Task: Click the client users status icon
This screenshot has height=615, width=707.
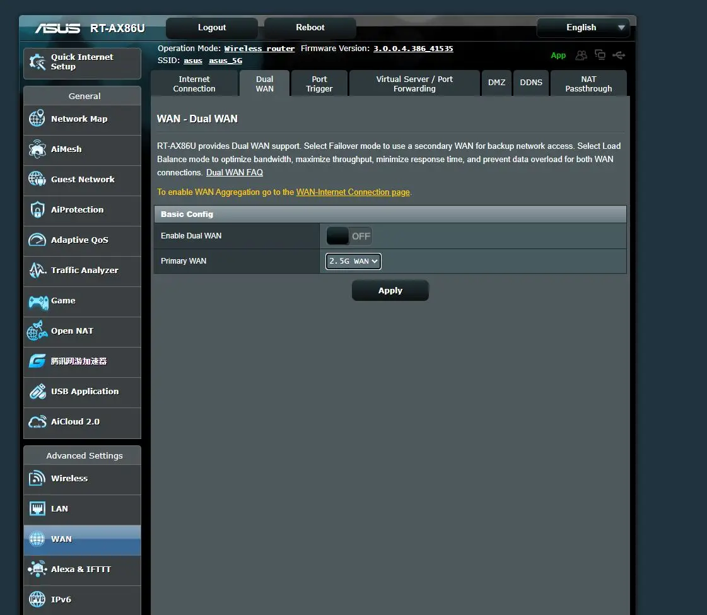Action: 581,55
